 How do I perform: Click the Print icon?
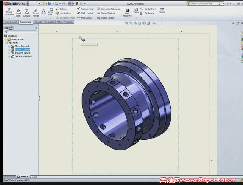pyautogui.click(x=56, y=3)
